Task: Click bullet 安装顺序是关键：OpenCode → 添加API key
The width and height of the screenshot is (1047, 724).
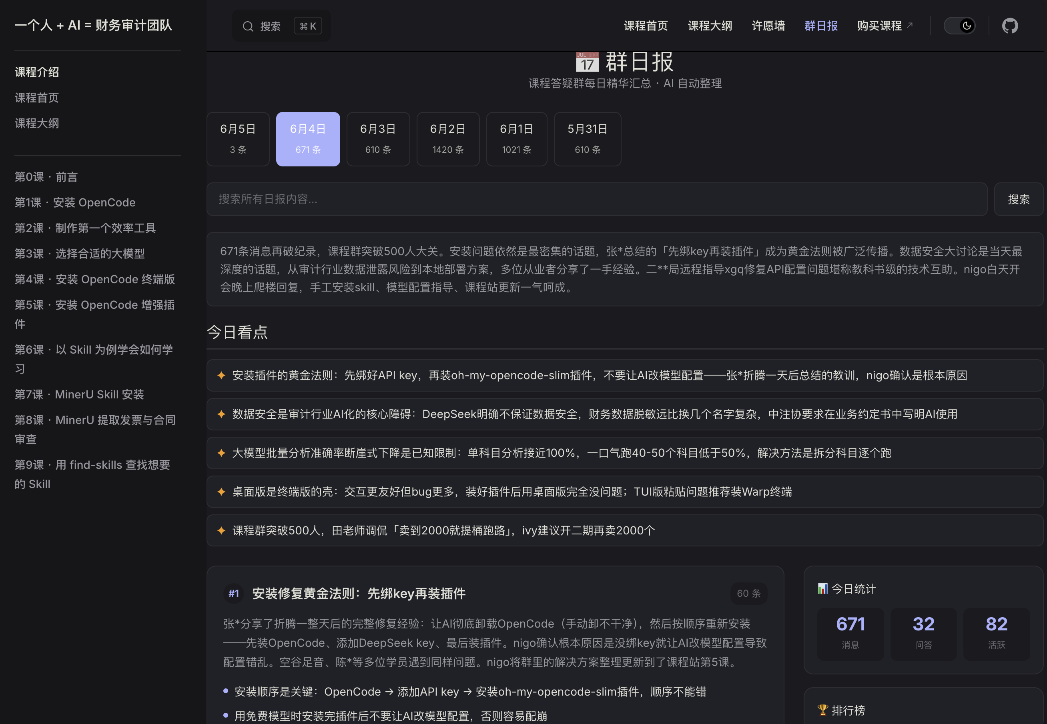Action: coord(470,691)
